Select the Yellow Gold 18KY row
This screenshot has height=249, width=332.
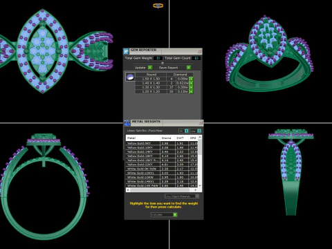tap(162, 156)
